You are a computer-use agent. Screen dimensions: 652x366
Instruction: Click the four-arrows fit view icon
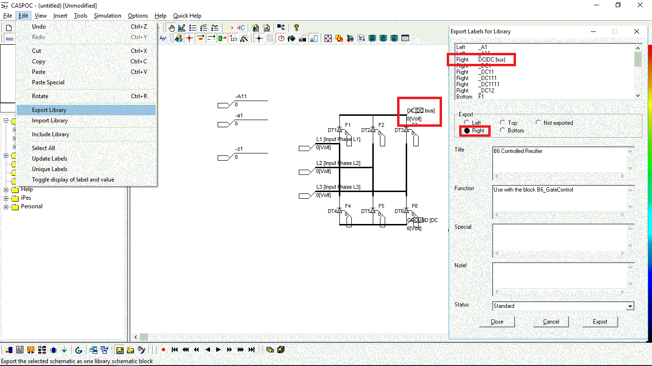pyautogui.click(x=328, y=39)
